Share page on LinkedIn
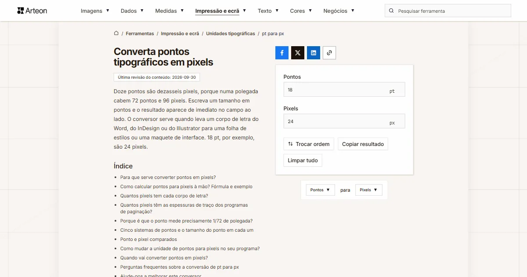 [x=314, y=53]
